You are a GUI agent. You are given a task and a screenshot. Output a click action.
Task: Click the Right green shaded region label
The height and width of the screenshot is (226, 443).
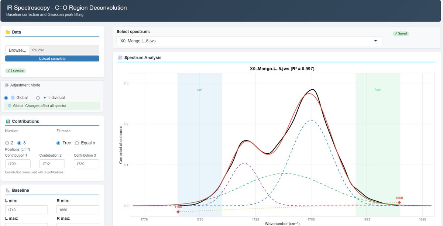tap(378, 90)
